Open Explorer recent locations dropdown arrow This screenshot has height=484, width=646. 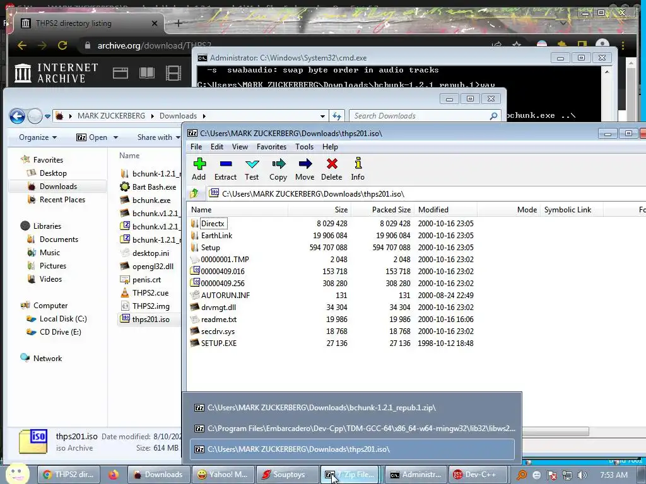click(x=47, y=117)
